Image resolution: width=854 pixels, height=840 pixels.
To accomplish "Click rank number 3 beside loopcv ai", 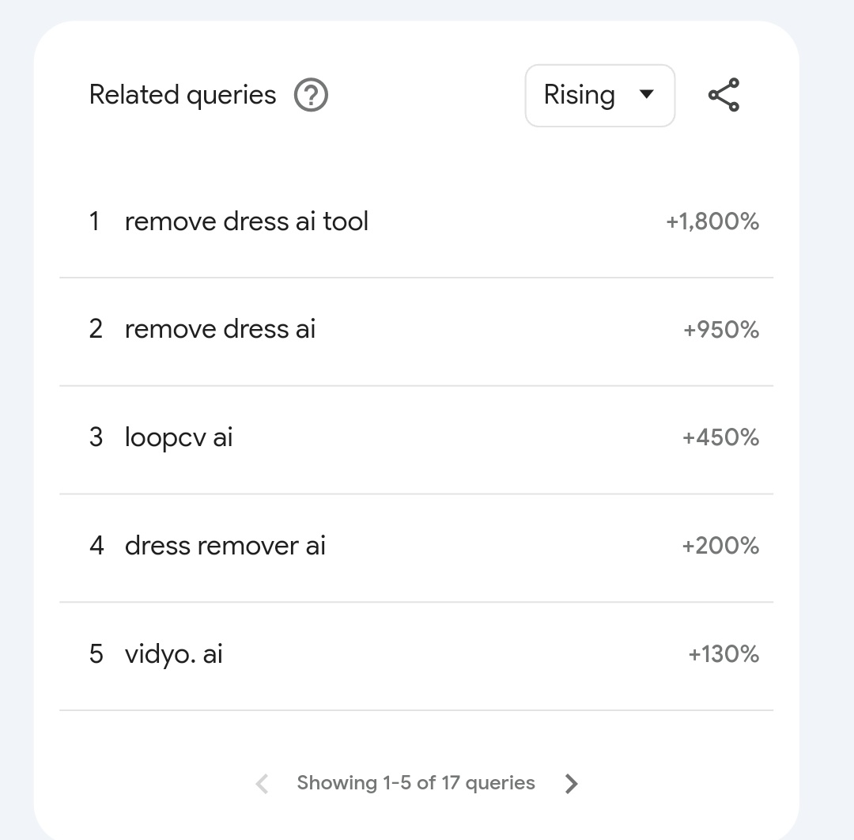I will (96, 437).
